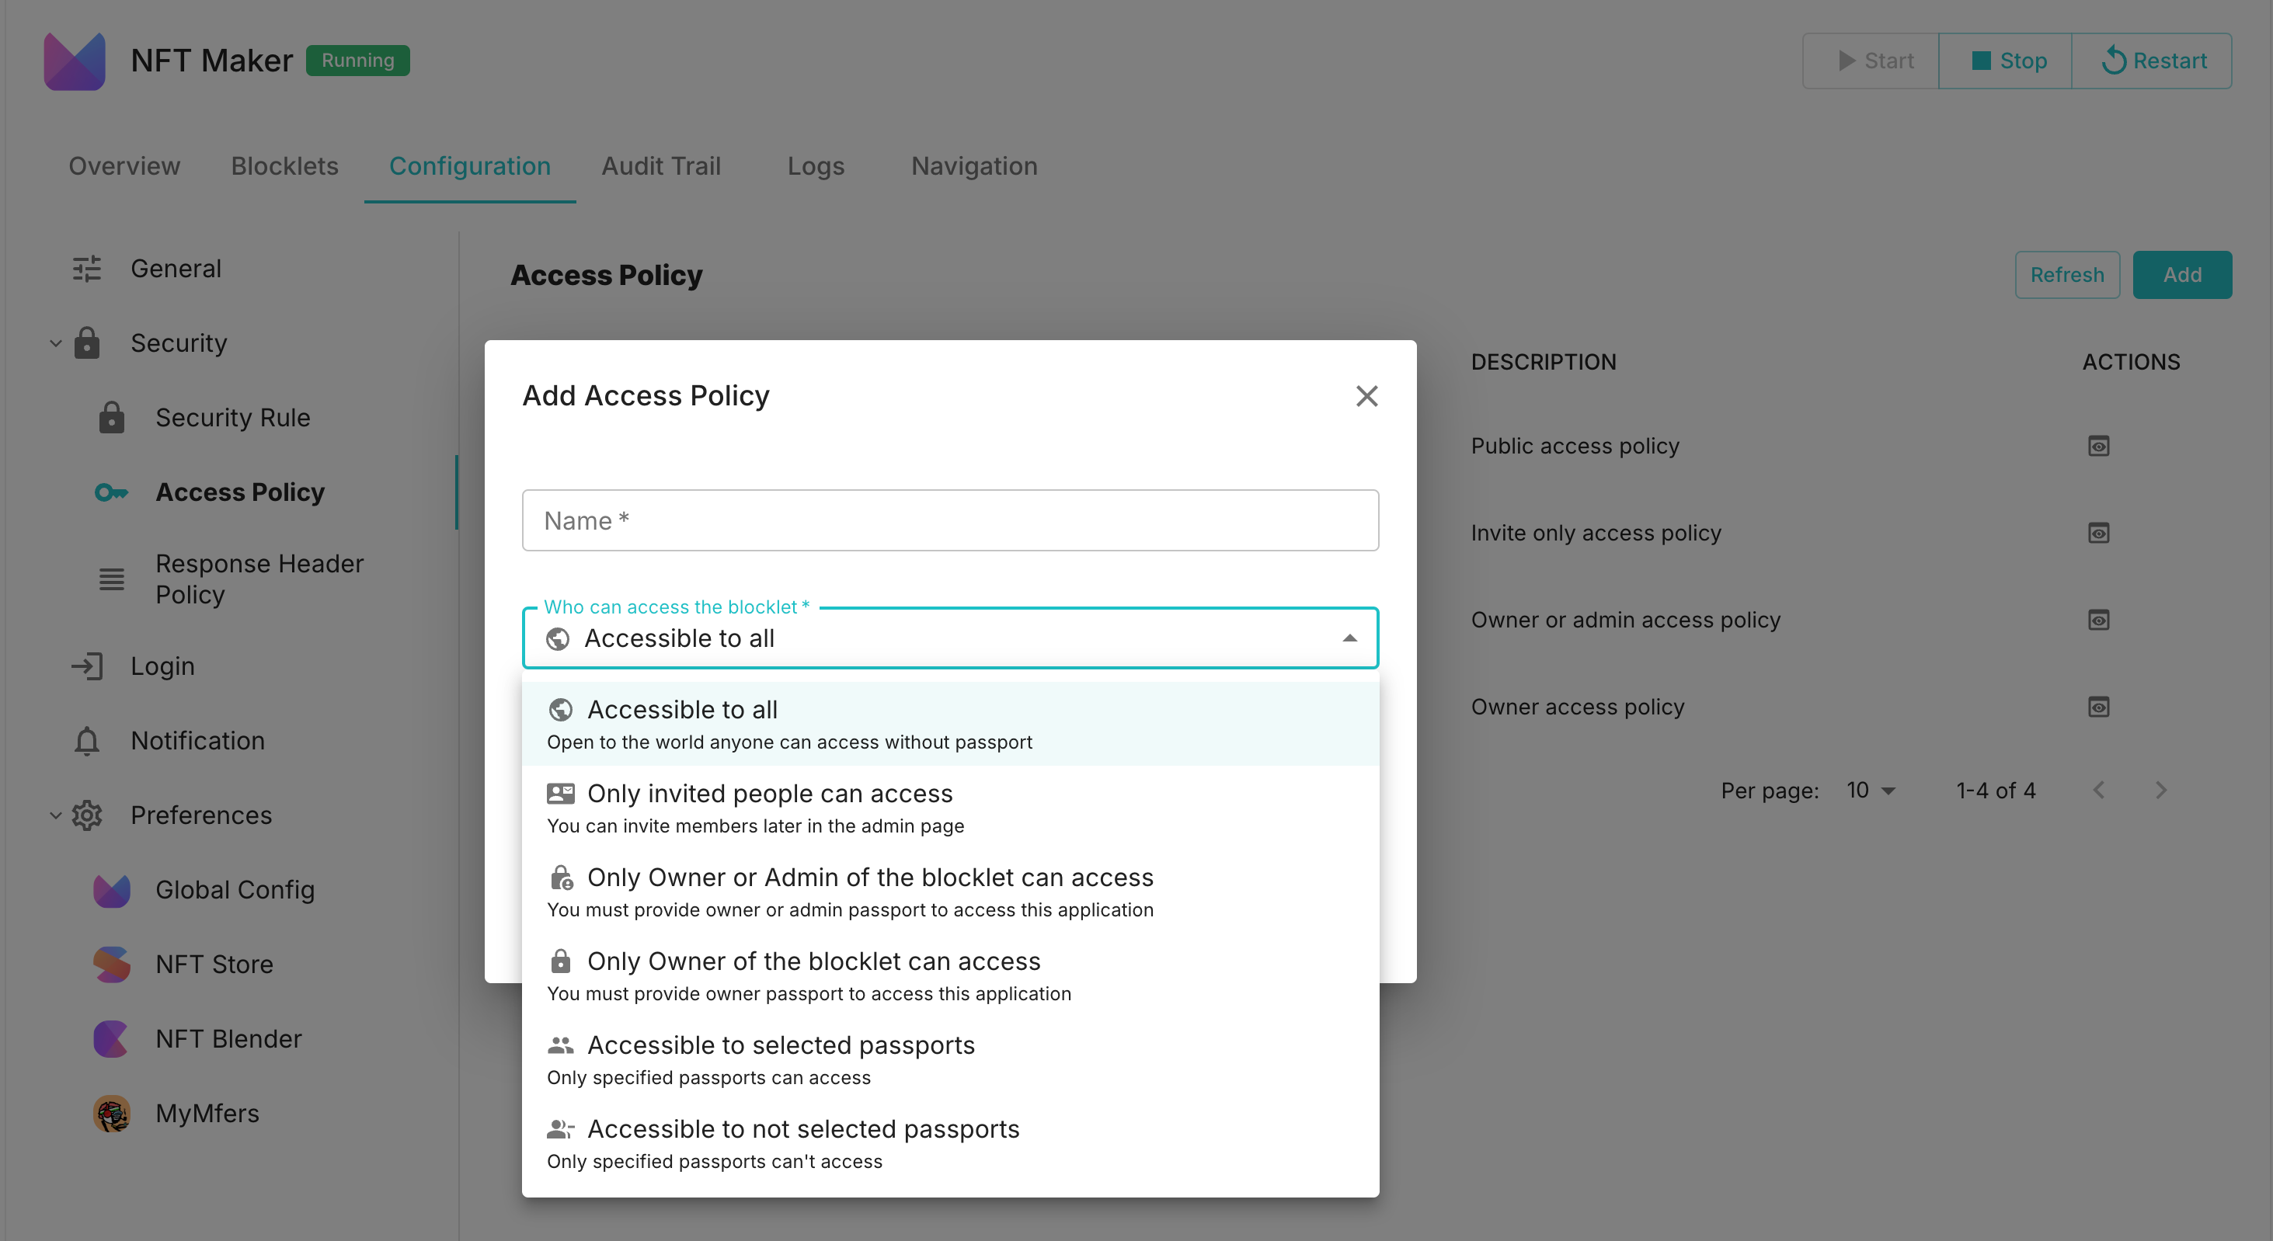Open the MyMfers avatar icon
The image size is (2273, 1241).
tap(111, 1113)
